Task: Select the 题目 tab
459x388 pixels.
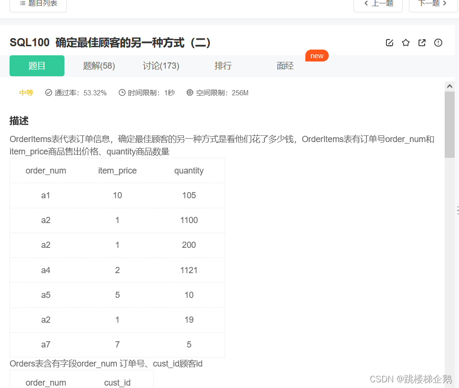Action: (37, 66)
